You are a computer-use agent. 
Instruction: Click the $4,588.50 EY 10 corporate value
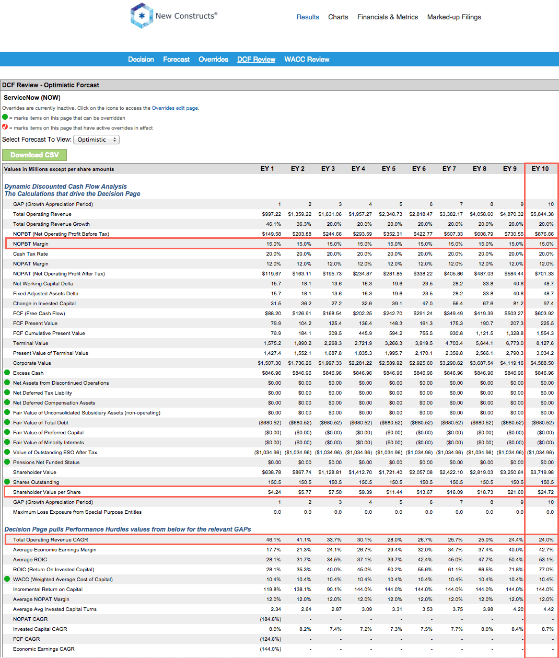(x=542, y=363)
